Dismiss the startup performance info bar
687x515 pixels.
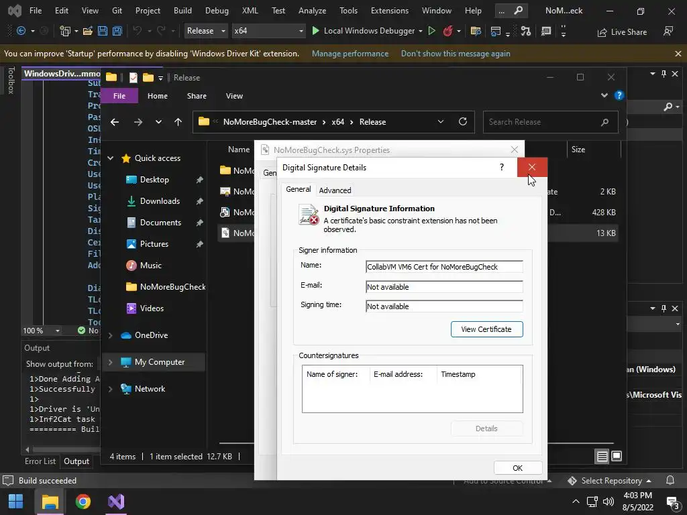point(678,54)
